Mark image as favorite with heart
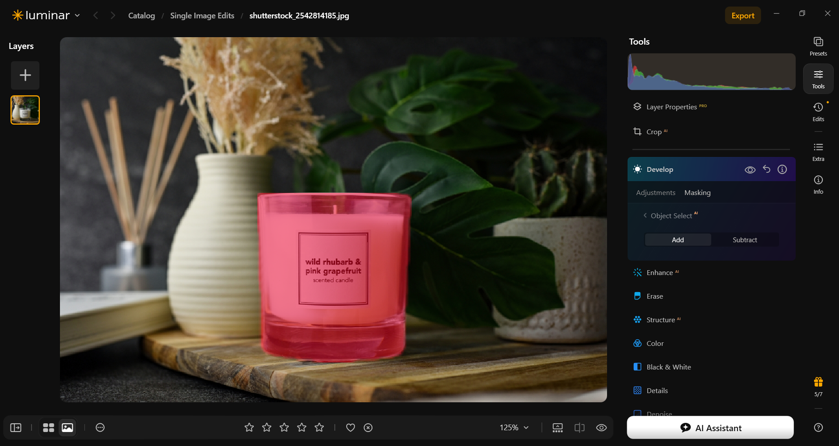 pos(351,428)
